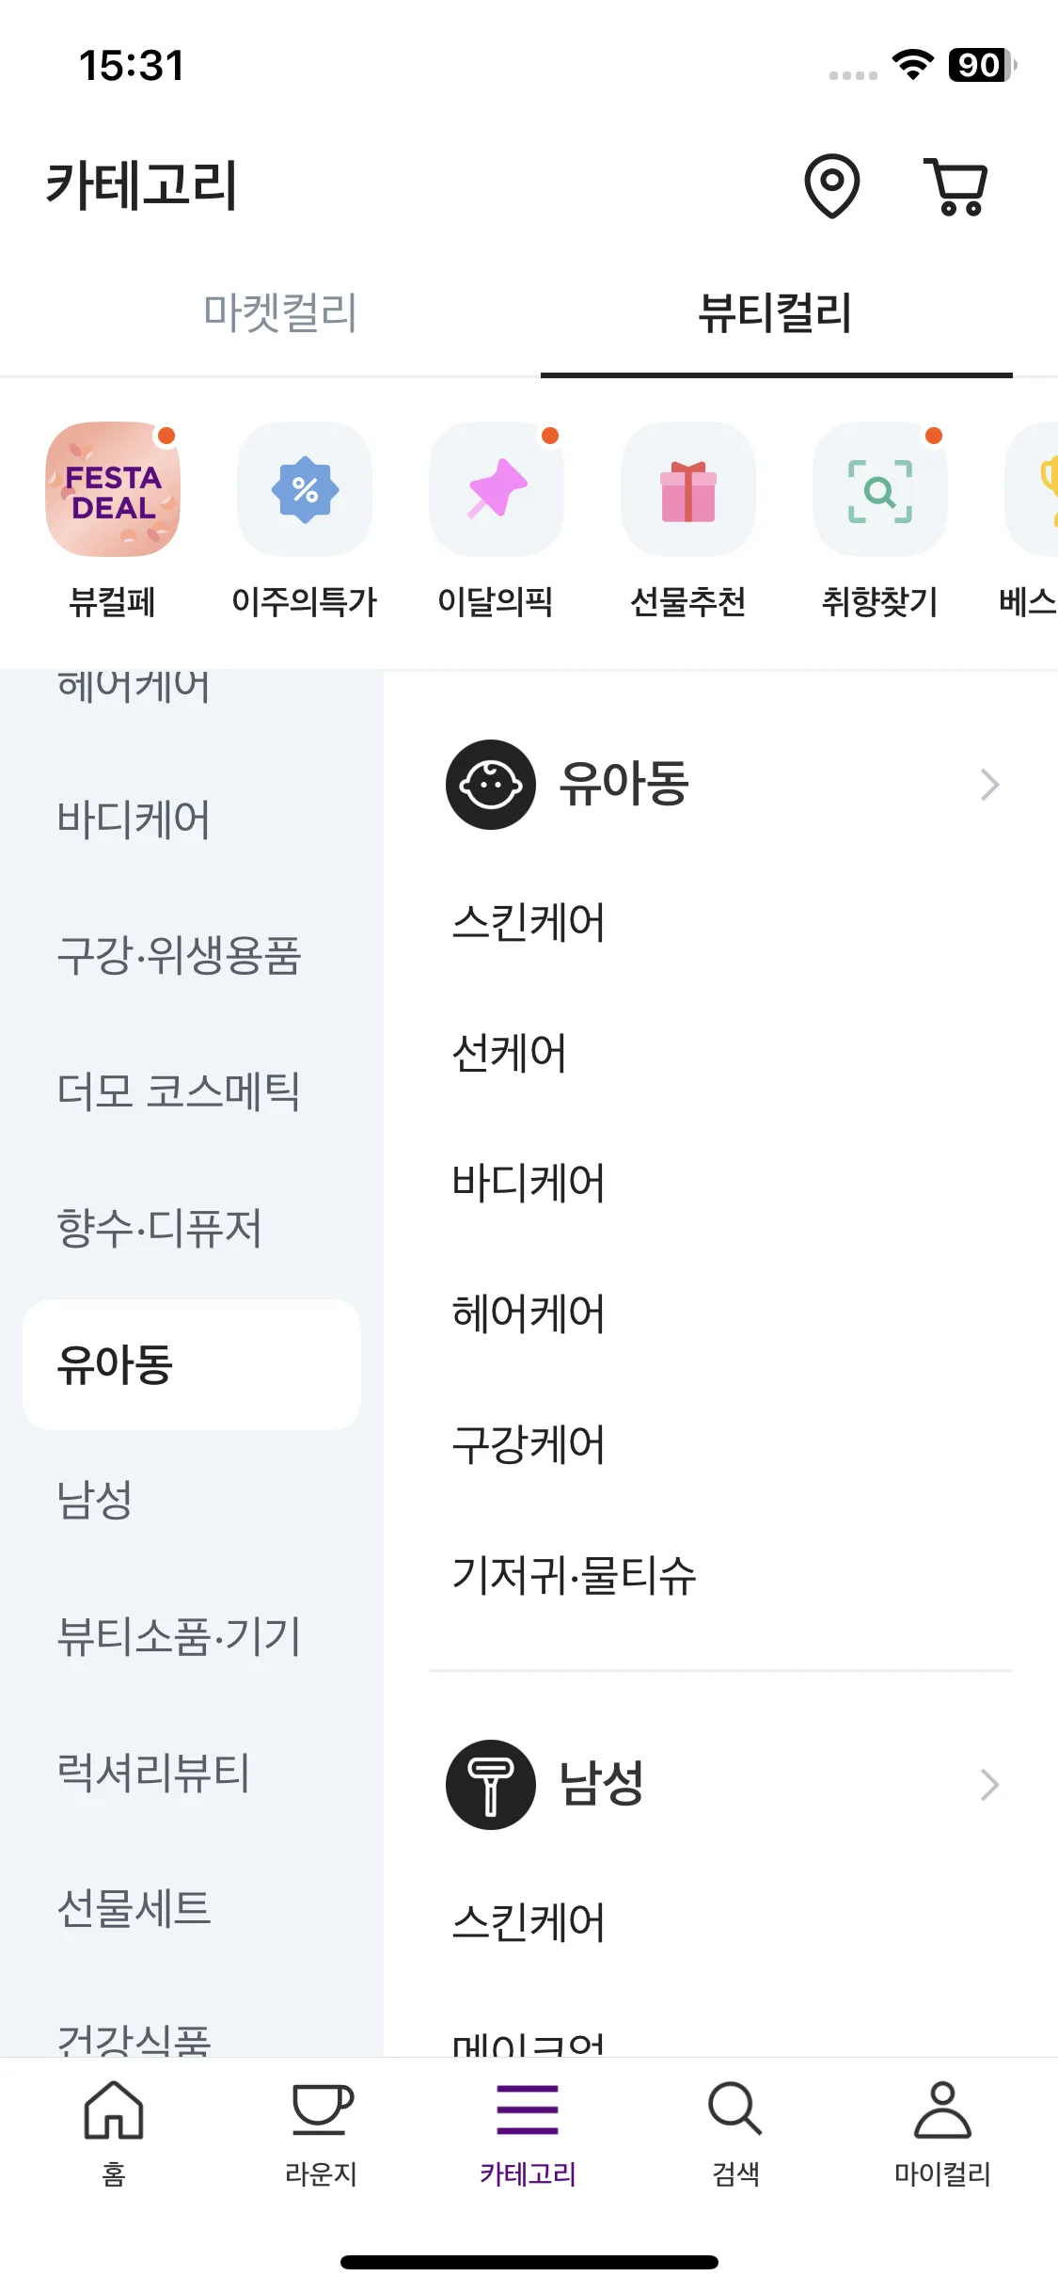Tap the FESTA DEAL 뷰컬페 icon
This screenshot has height=2292, width=1058.
(113, 489)
